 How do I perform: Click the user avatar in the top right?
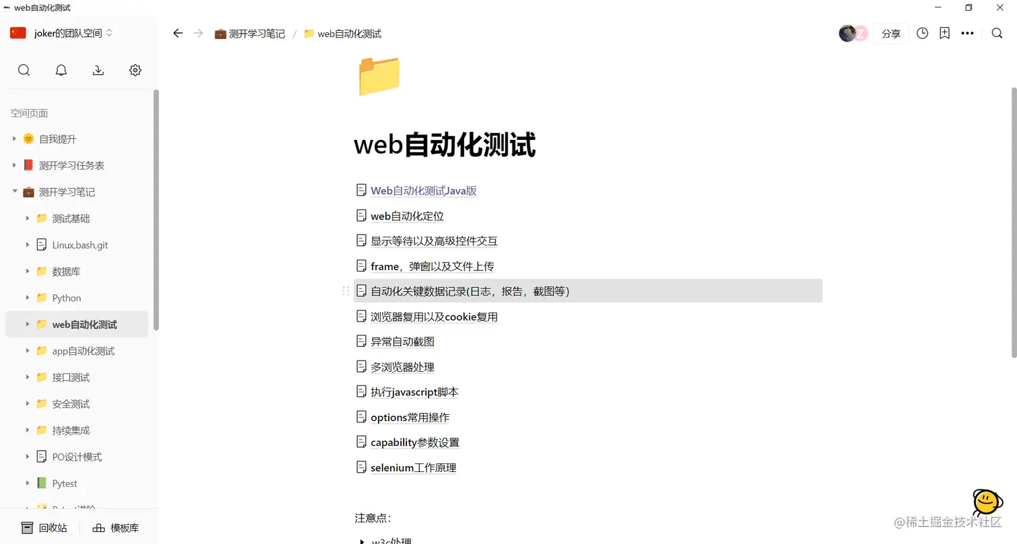(x=847, y=32)
